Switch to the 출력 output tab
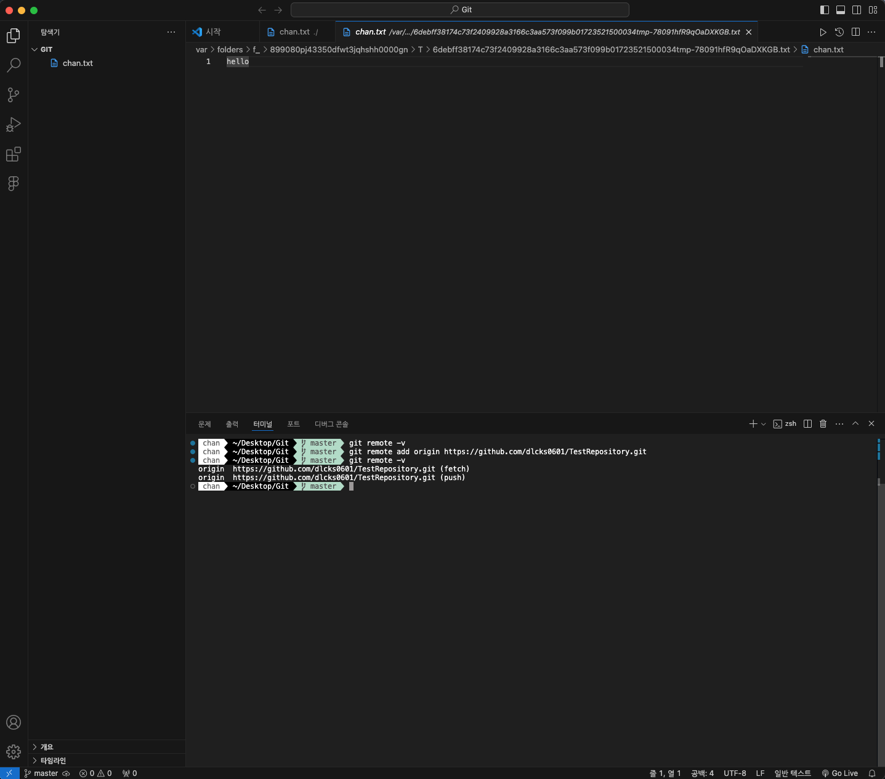This screenshot has height=779, width=885. click(x=232, y=424)
